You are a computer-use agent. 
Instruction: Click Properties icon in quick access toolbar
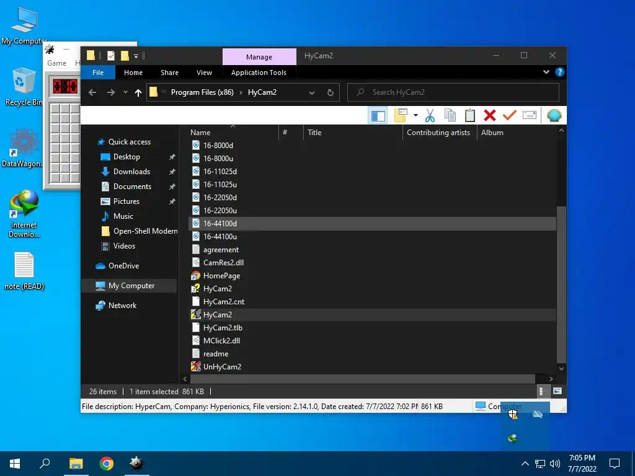[111, 56]
